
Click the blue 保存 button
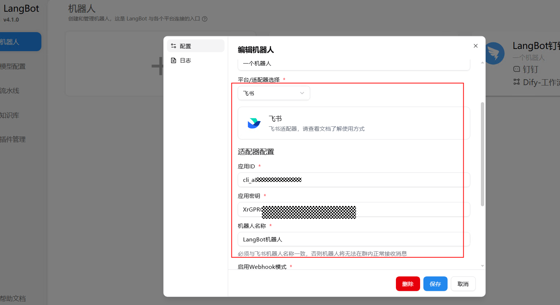435,284
